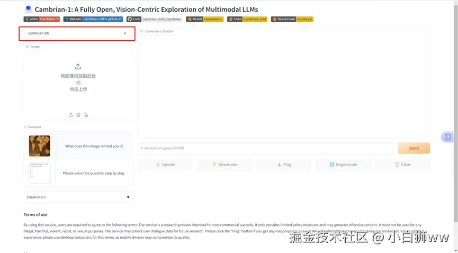Click the Send button
Image resolution: width=458 pixels, height=253 pixels.
click(414, 148)
